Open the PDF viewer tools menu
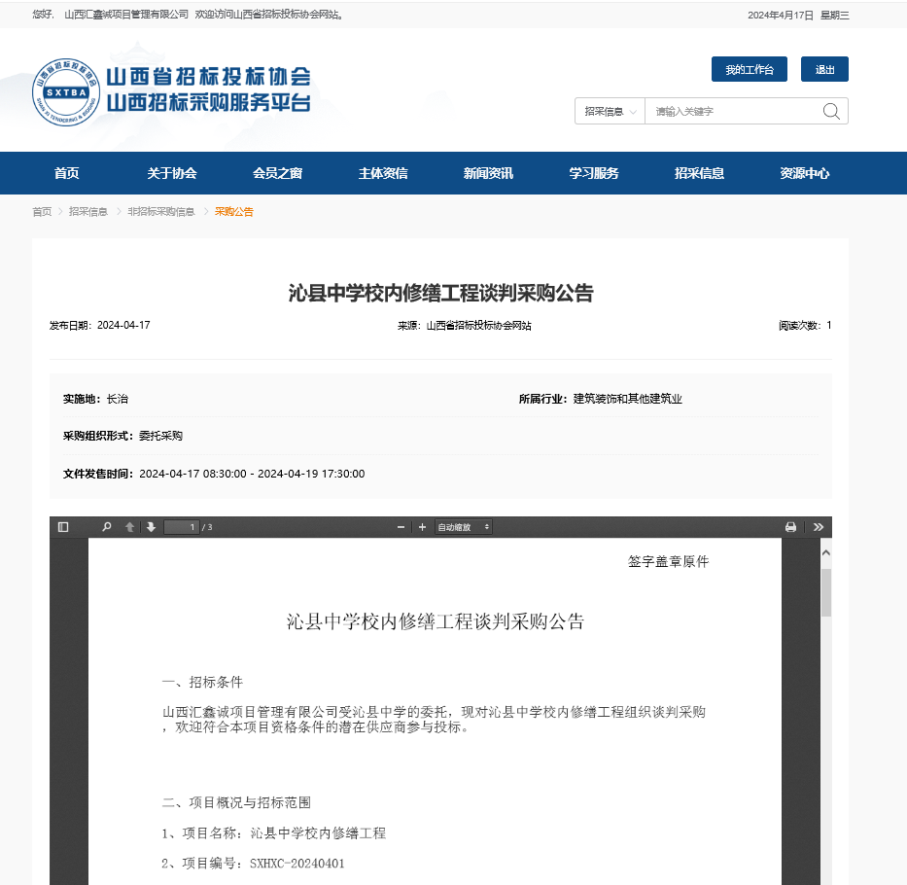This screenshot has width=907, height=885. click(818, 527)
